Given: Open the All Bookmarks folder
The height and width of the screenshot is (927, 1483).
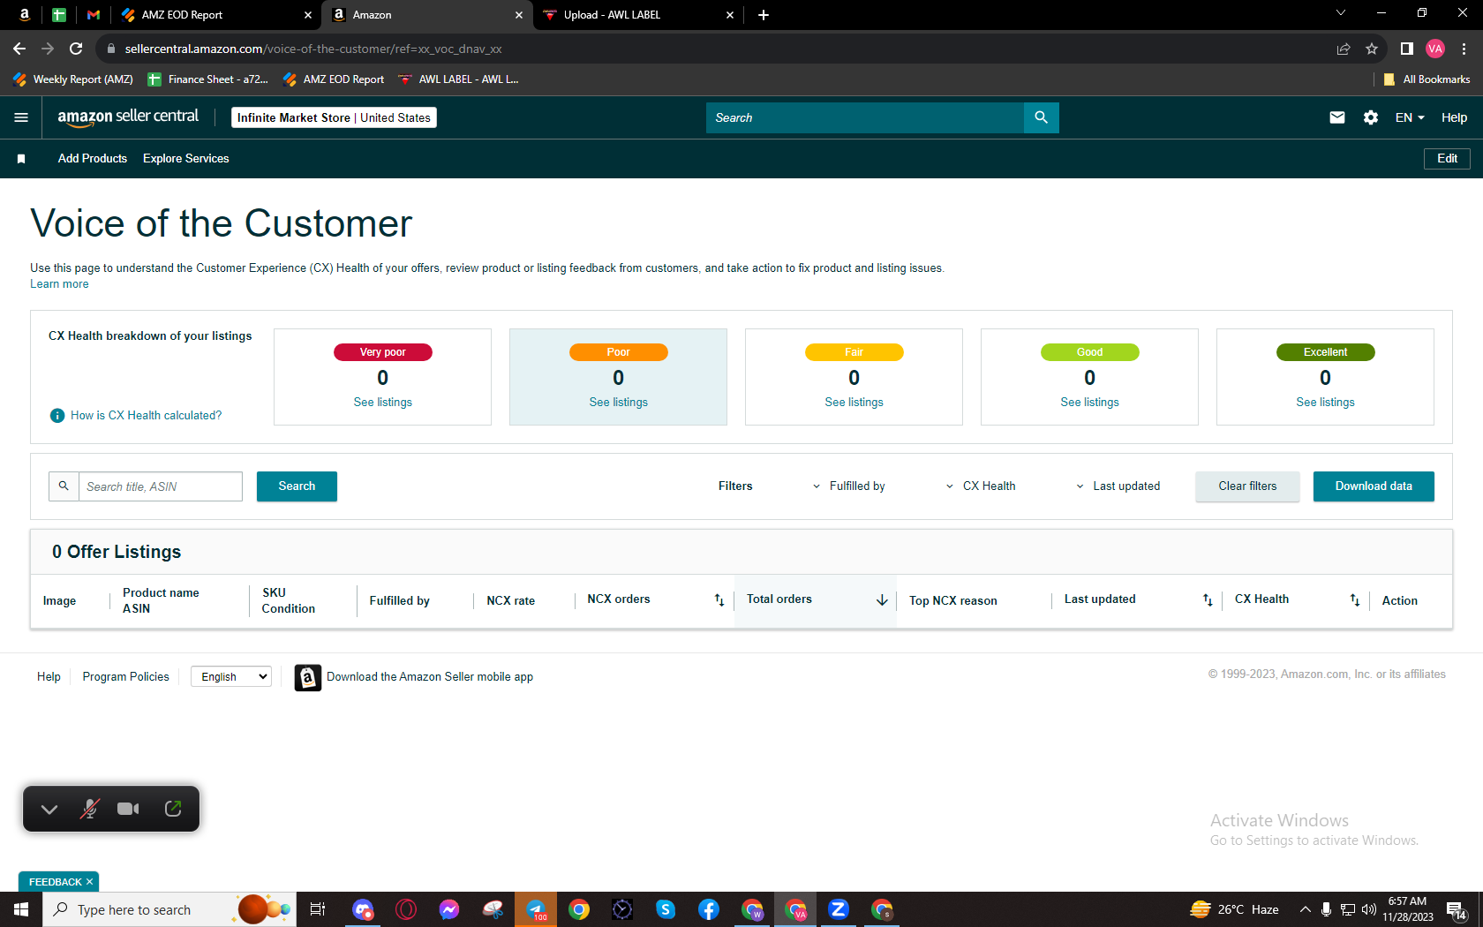Looking at the screenshot, I should click(1427, 79).
